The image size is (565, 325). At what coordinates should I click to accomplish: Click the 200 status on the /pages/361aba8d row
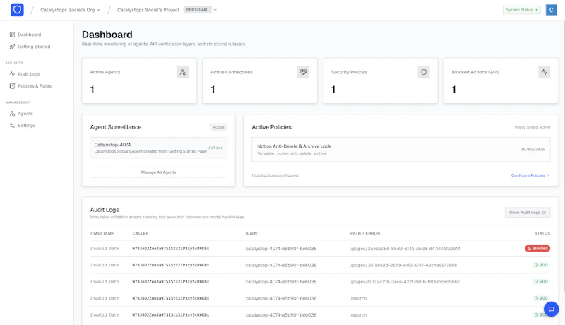(541, 265)
